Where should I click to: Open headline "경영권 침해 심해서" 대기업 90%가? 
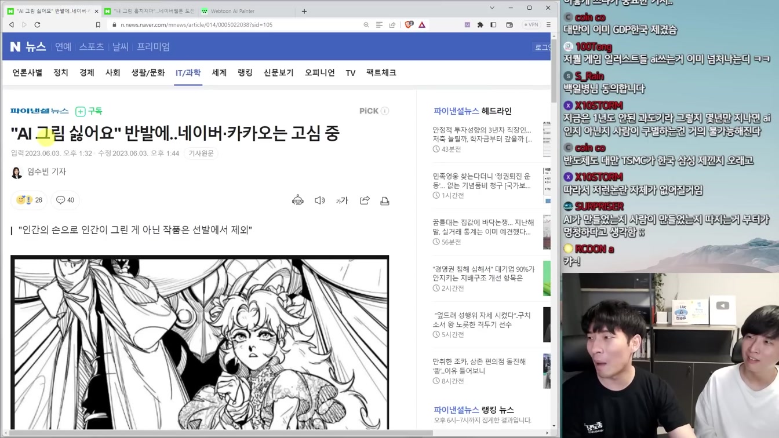[483, 273]
